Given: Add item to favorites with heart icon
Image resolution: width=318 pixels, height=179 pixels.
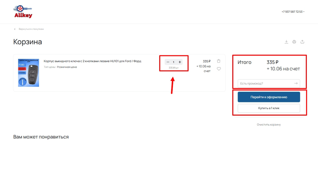Looking at the screenshot, I should [x=219, y=69].
